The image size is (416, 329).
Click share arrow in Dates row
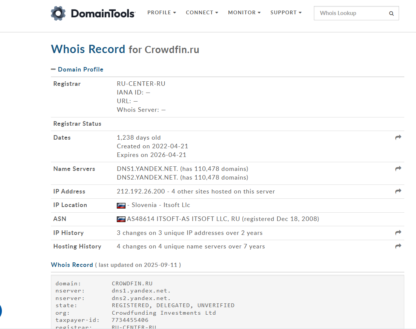[398, 137]
